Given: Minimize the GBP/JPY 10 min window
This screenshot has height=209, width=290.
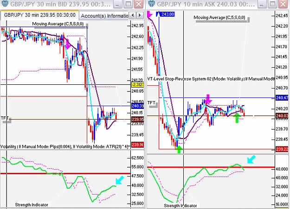Looking at the screenshot, I should point(262,4).
